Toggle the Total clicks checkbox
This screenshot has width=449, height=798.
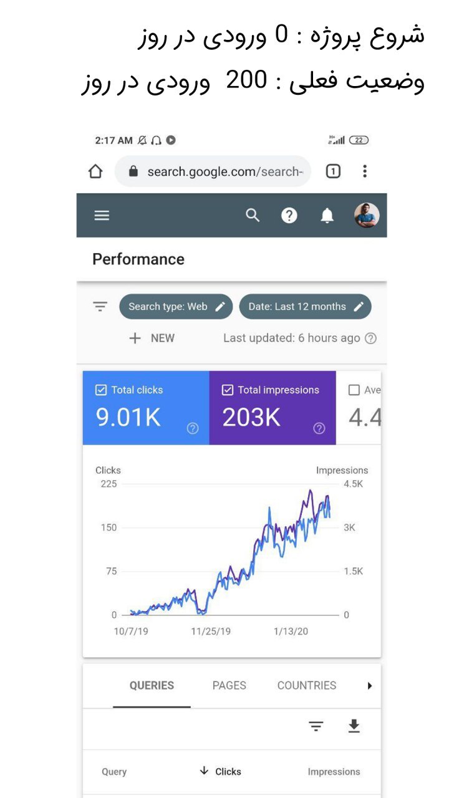101,390
